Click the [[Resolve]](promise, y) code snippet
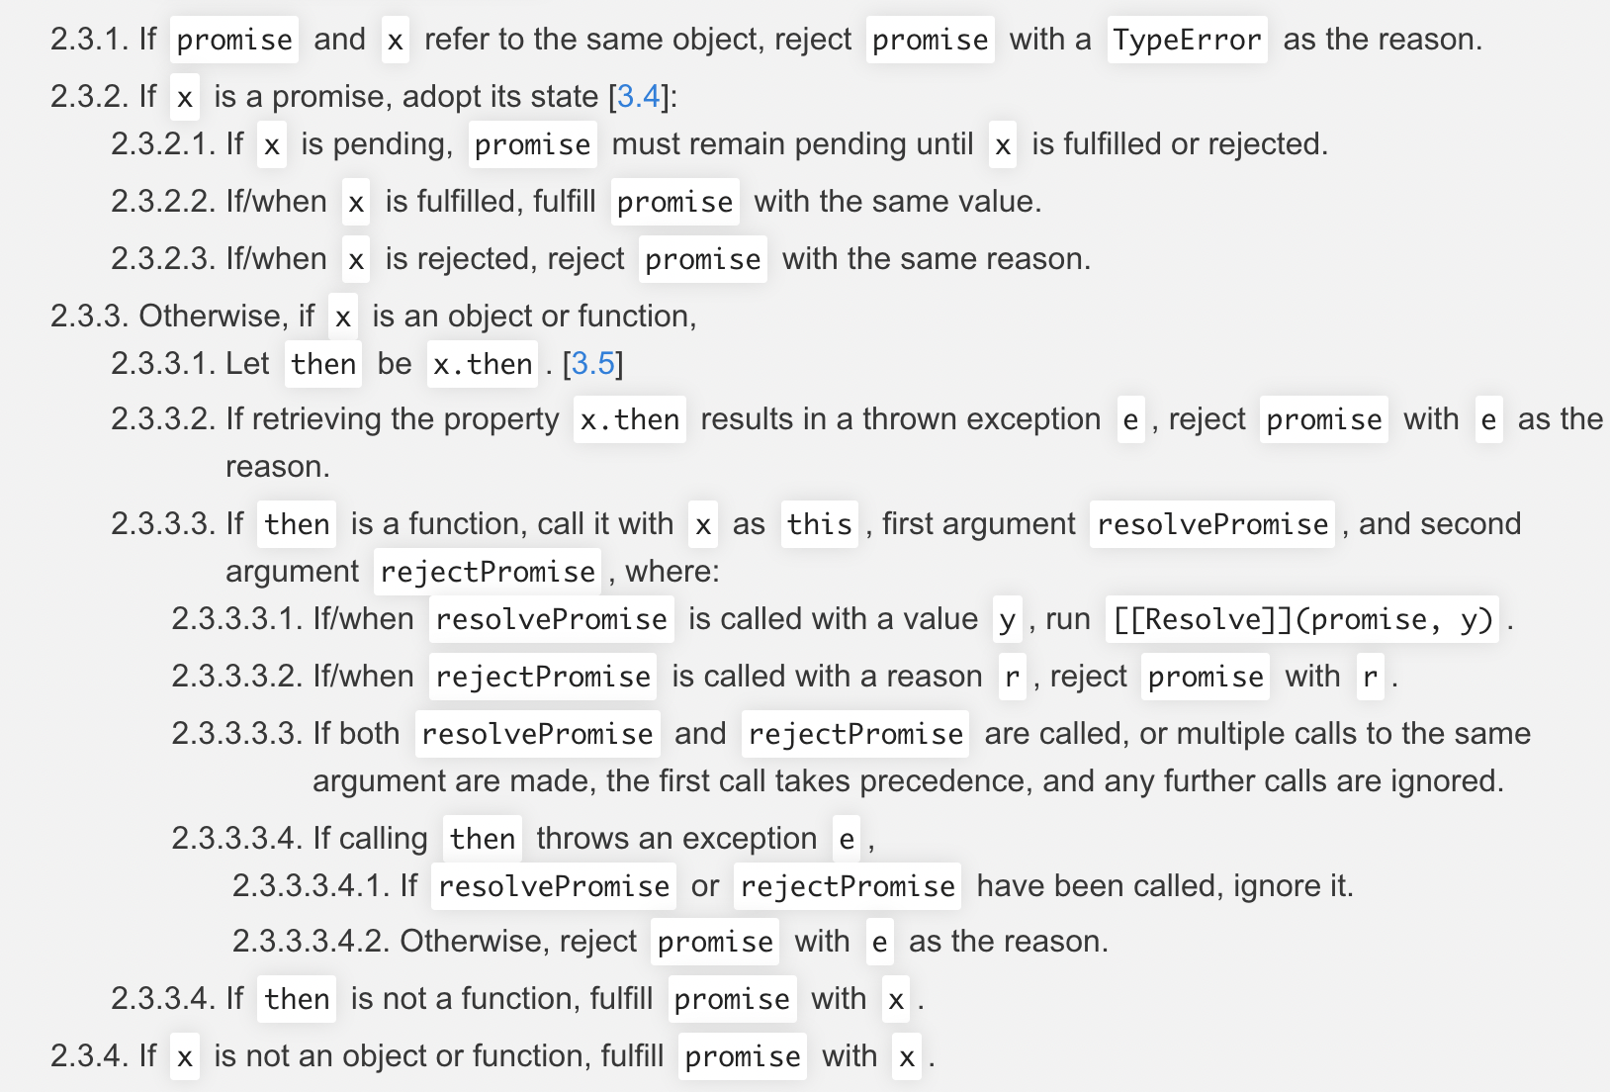The width and height of the screenshot is (1610, 1092). coord(1301,619)
